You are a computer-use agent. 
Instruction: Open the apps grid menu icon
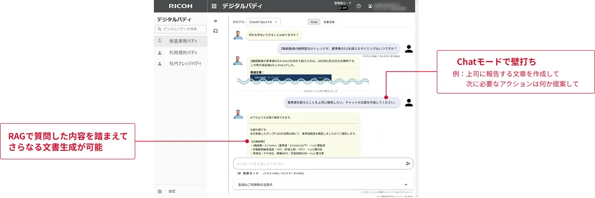coord(214,6)
